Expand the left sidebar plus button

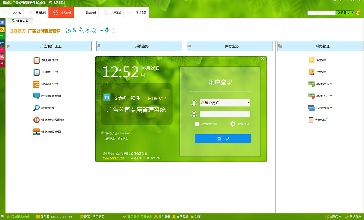coord(2,71)
